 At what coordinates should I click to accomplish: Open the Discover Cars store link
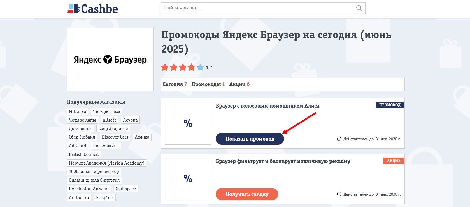coord(115,137)
